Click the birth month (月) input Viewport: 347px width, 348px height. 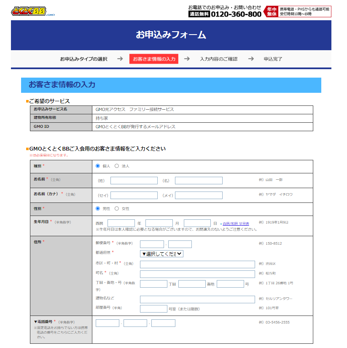click(159, 223)
